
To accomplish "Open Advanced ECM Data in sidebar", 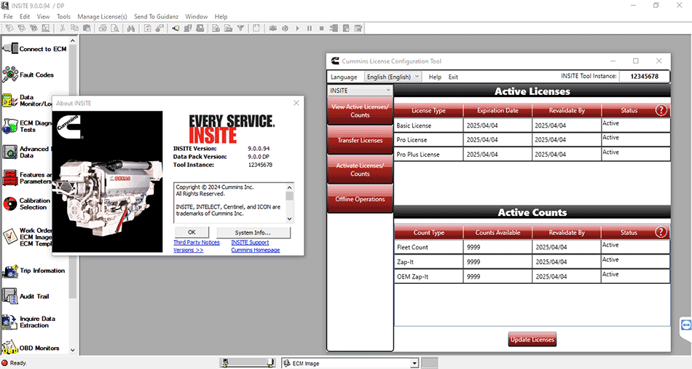I will click(x=26, y=152).
